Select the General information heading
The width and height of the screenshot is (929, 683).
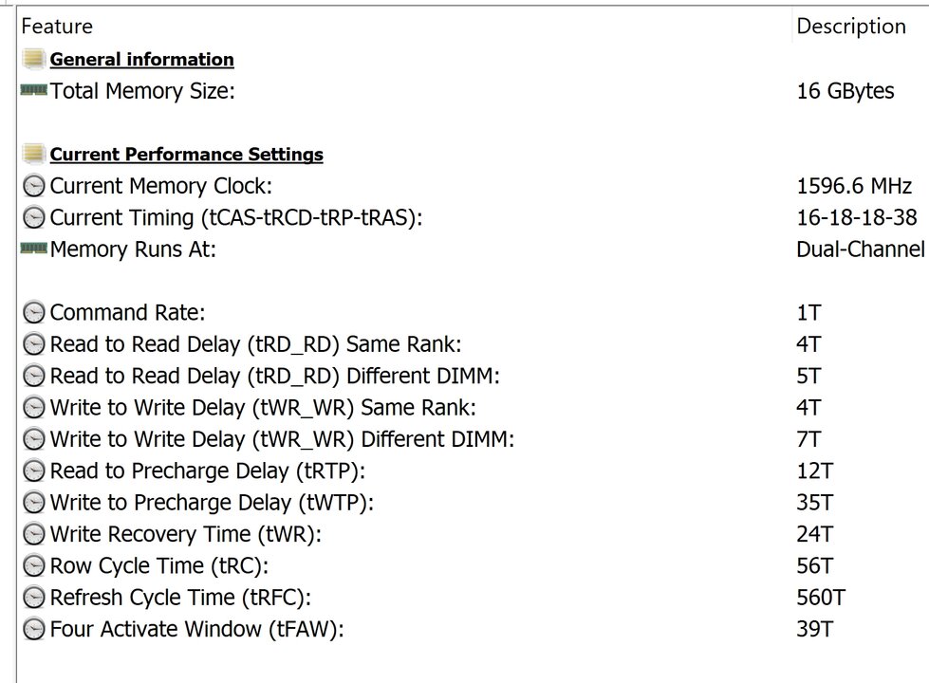[141, 59]
